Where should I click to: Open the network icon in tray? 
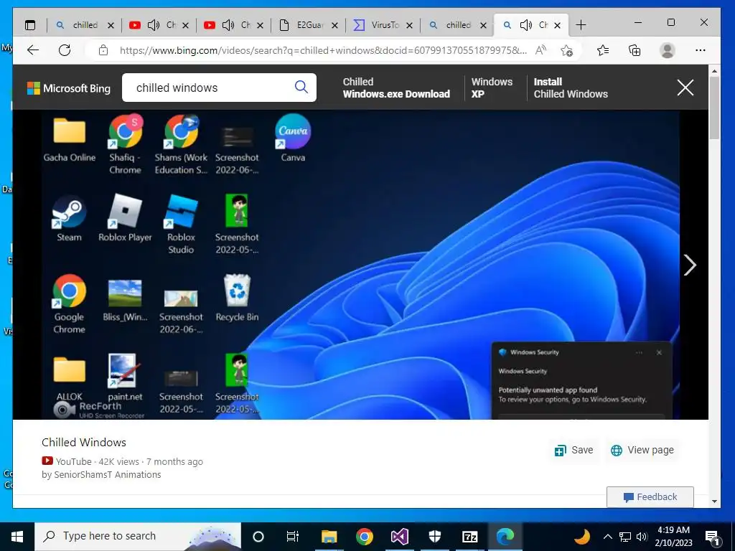point(625,537)
